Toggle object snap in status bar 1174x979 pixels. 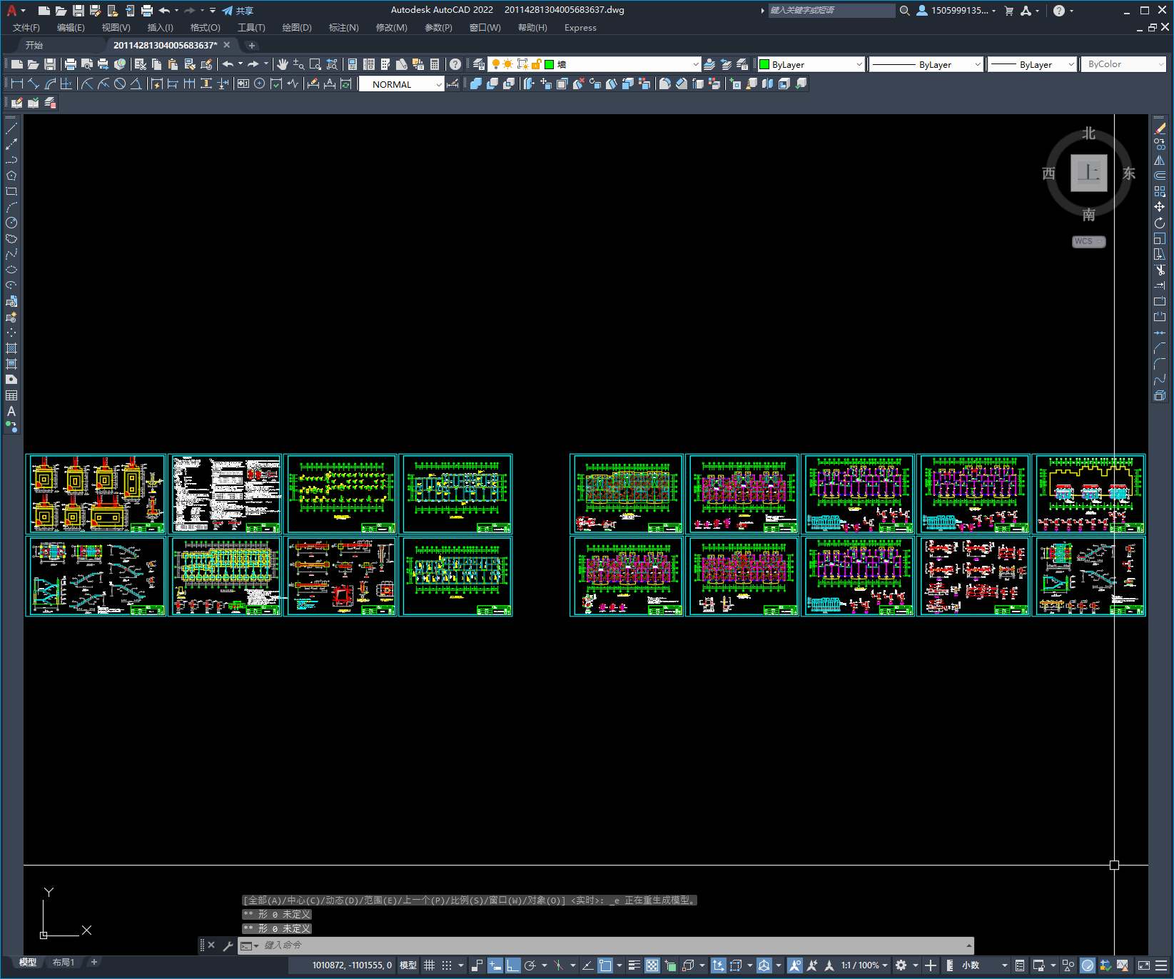tap(605, 965)
